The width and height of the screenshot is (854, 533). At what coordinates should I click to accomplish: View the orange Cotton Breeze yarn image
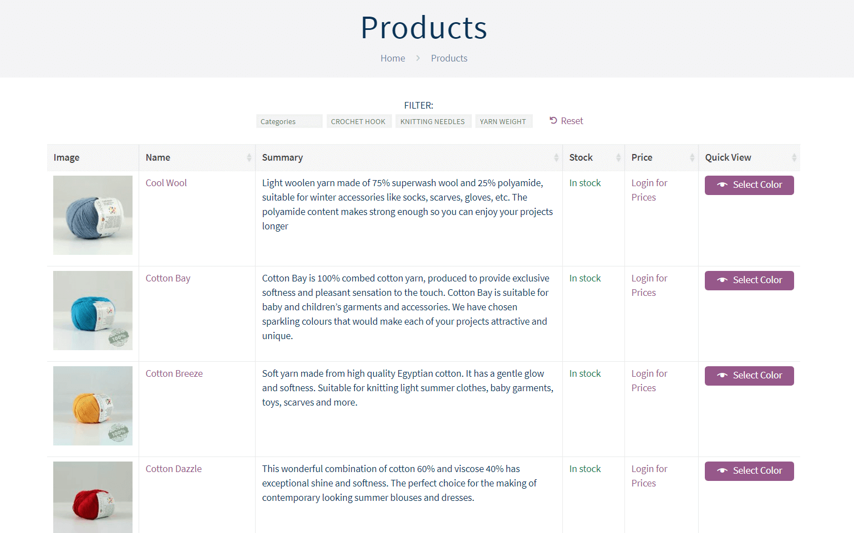pyautogui.click(x=93, y=406)
